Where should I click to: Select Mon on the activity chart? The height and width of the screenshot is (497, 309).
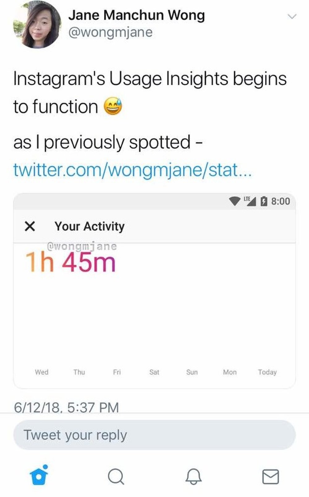(x=230, y=372)
